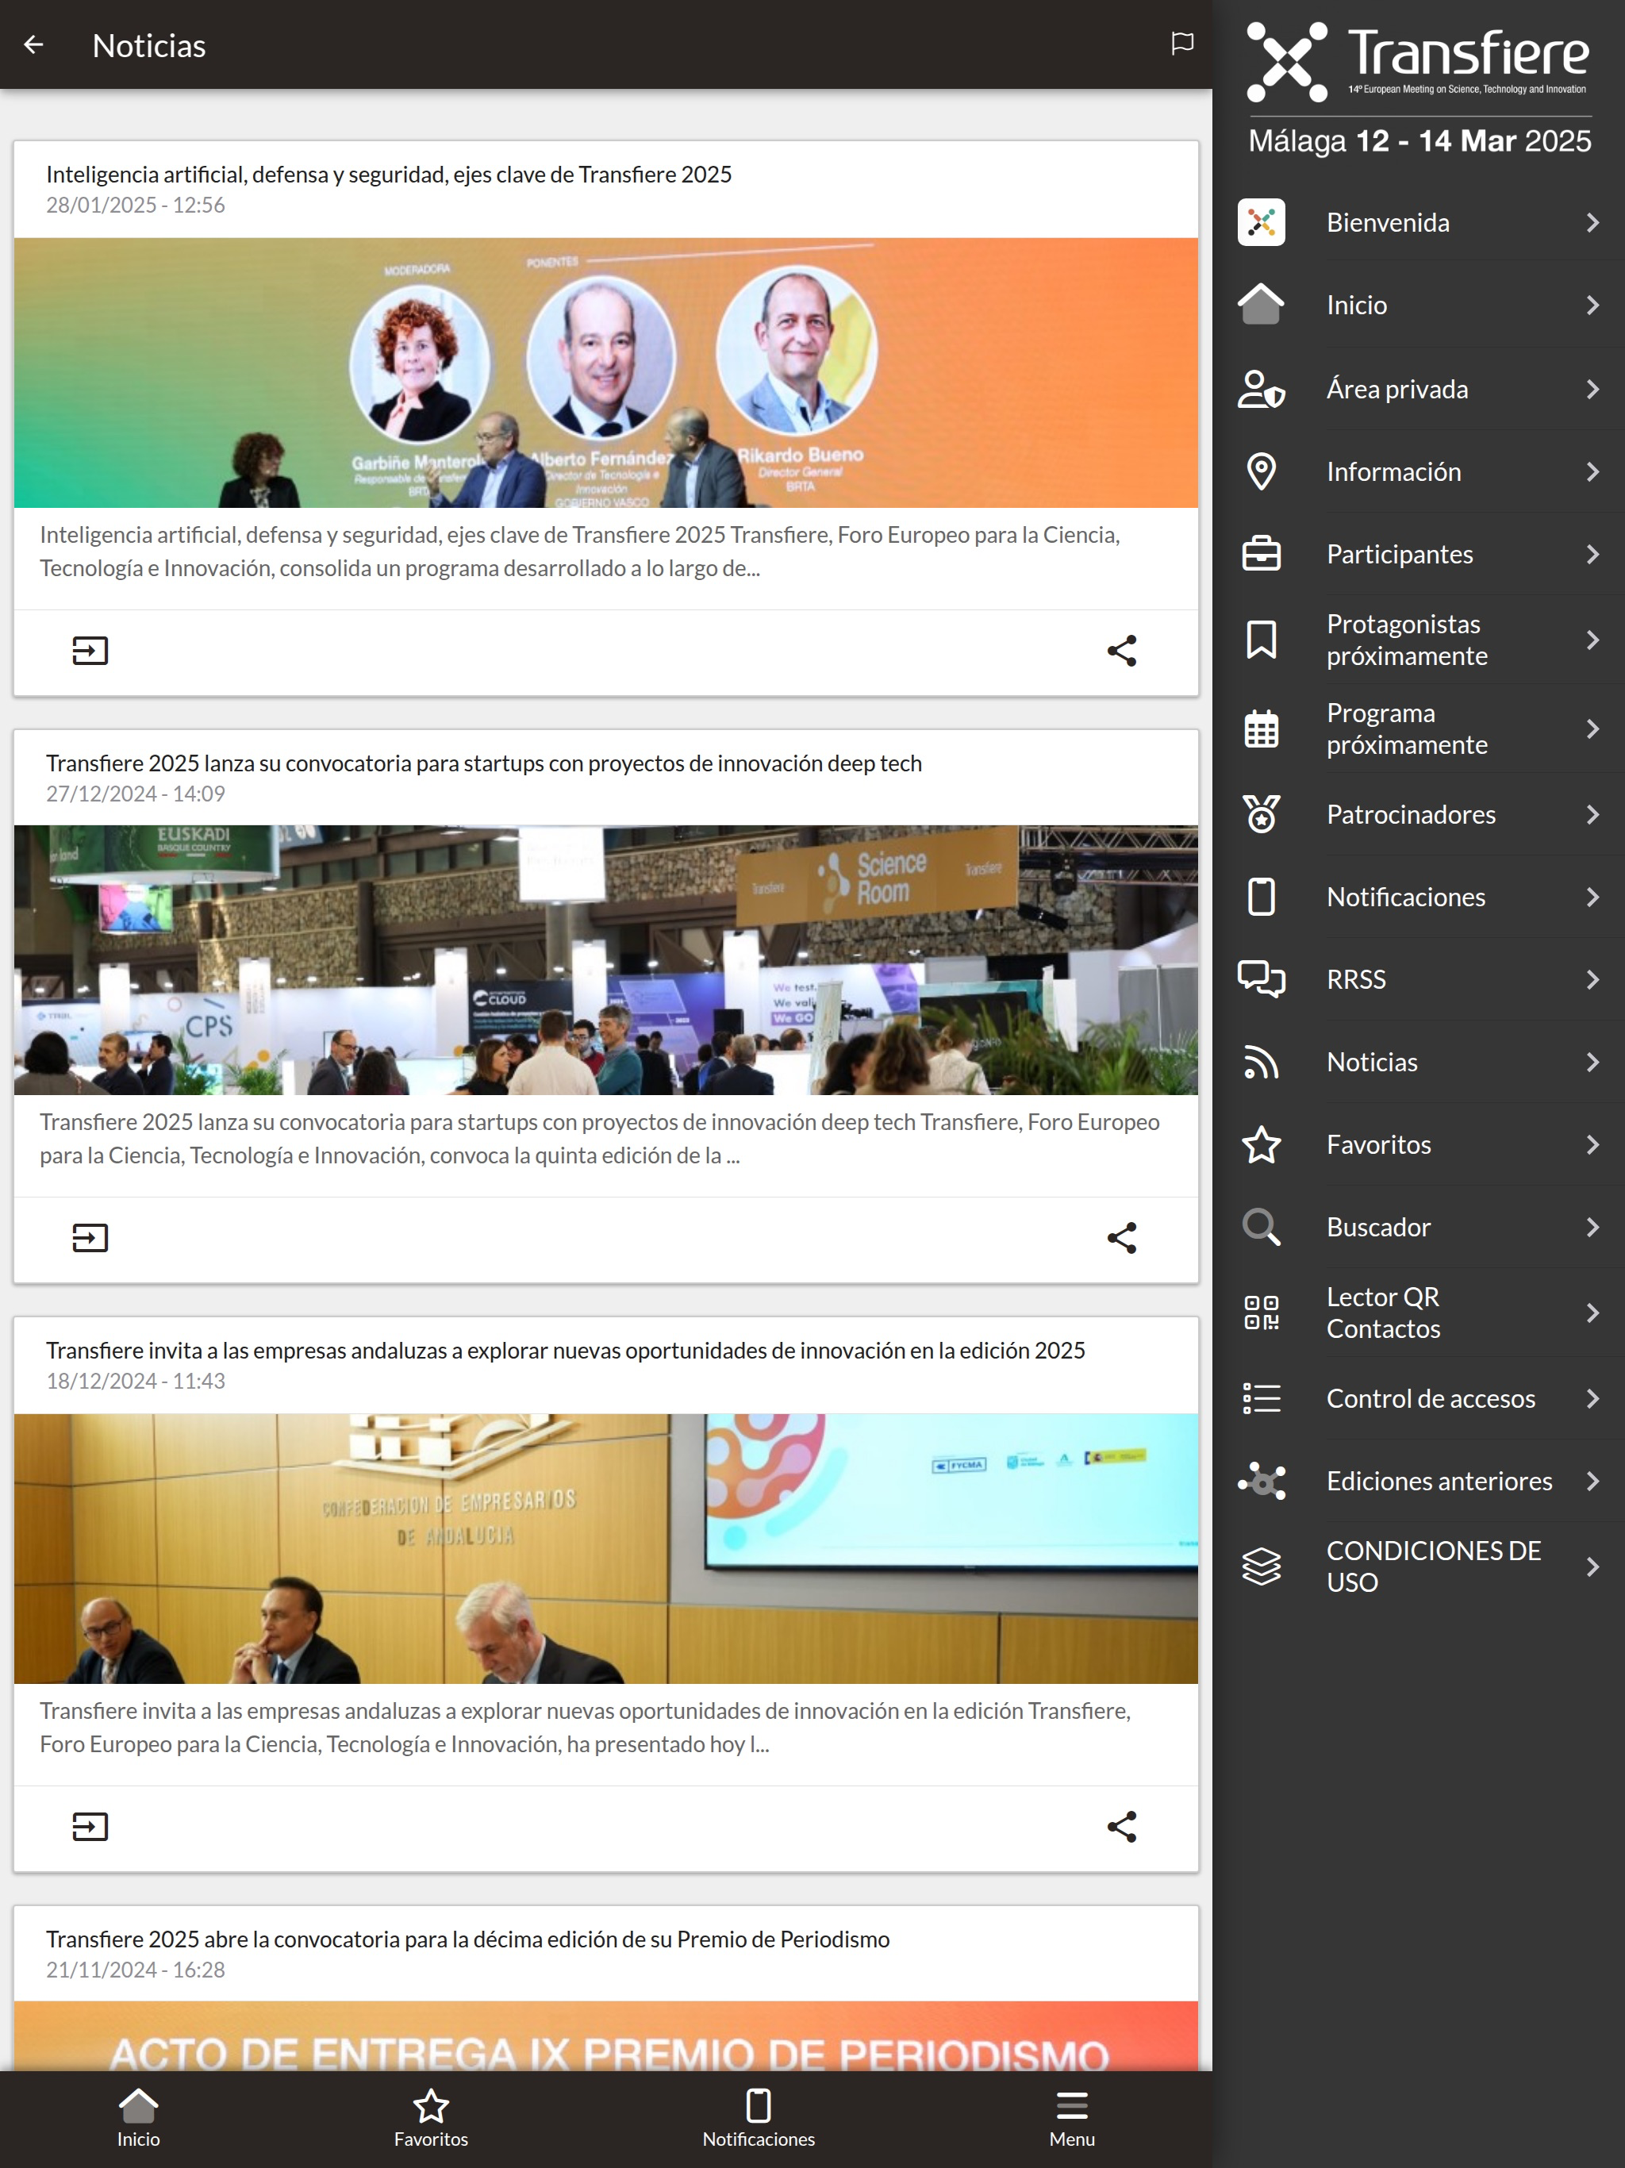
Task: Expand the Bienvenida chevron
Action: click(x=1592, y=222)
